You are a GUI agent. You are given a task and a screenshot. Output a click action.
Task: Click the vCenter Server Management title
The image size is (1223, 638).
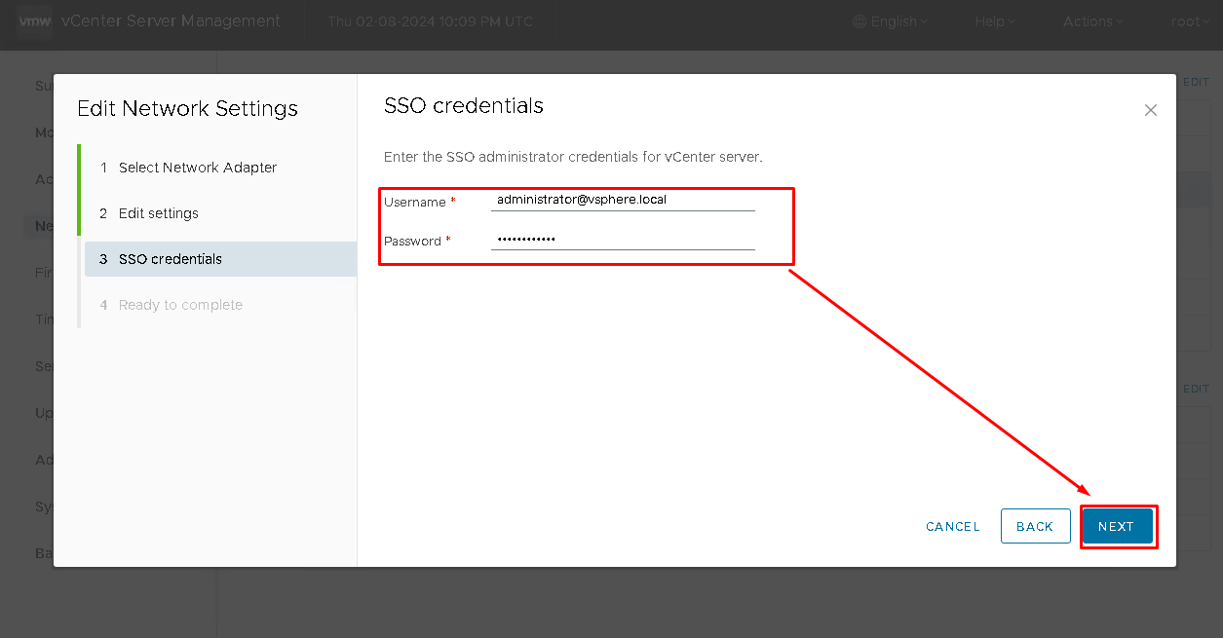(x=171, y=20)
